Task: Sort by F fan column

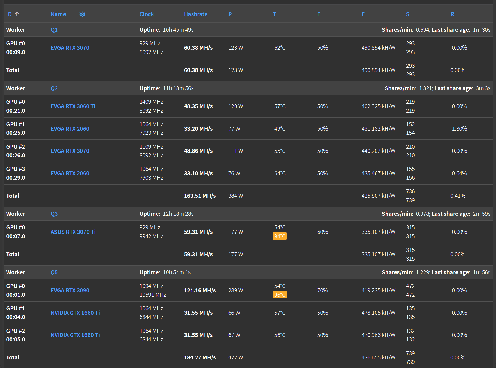Action: point(319,14)
